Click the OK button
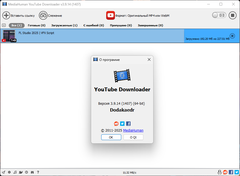Image resolution: width=240 pixels, height=176 pixels. (111, 137)
